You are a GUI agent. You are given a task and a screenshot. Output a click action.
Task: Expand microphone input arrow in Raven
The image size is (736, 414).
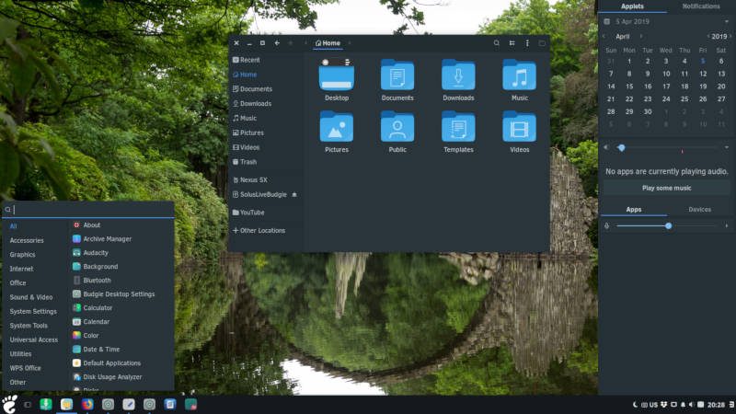(x=727, y=225)
